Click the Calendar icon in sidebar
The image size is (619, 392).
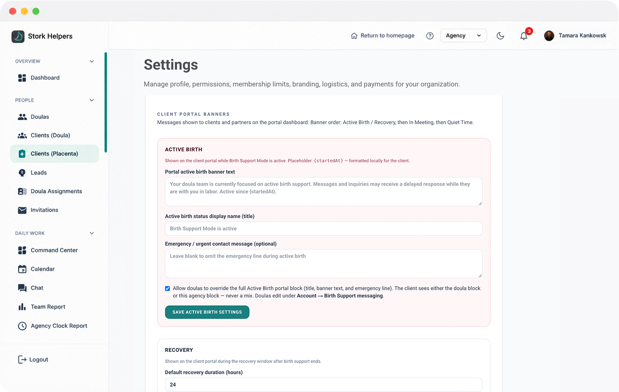(x=22, y=269)
